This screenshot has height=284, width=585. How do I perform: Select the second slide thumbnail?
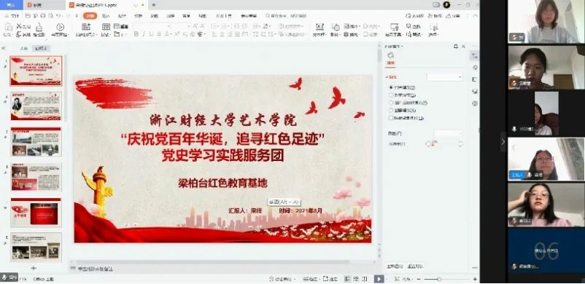click(36, 106)
